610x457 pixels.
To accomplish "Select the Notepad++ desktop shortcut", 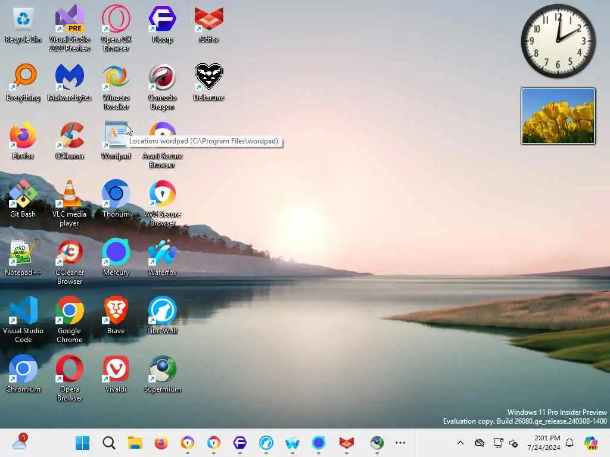I will click(23, 257).
